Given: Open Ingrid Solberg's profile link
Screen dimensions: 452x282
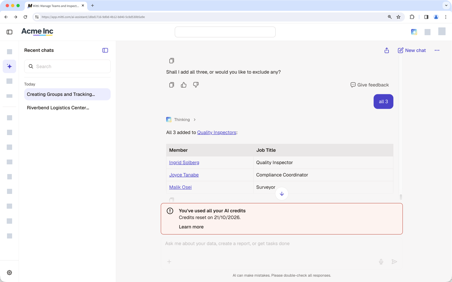Looking at the screenshot, I should coord(184,162).
